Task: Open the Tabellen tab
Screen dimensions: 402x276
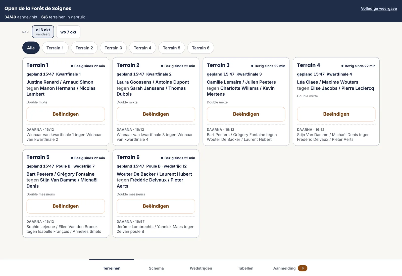Action: tap(245, 268)
